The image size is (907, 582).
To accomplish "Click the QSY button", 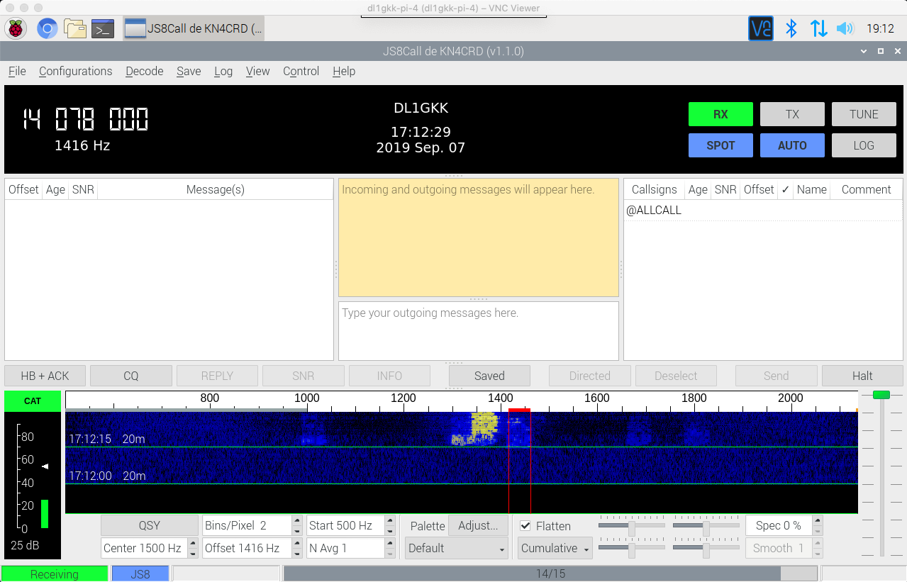I will point(150,525).
